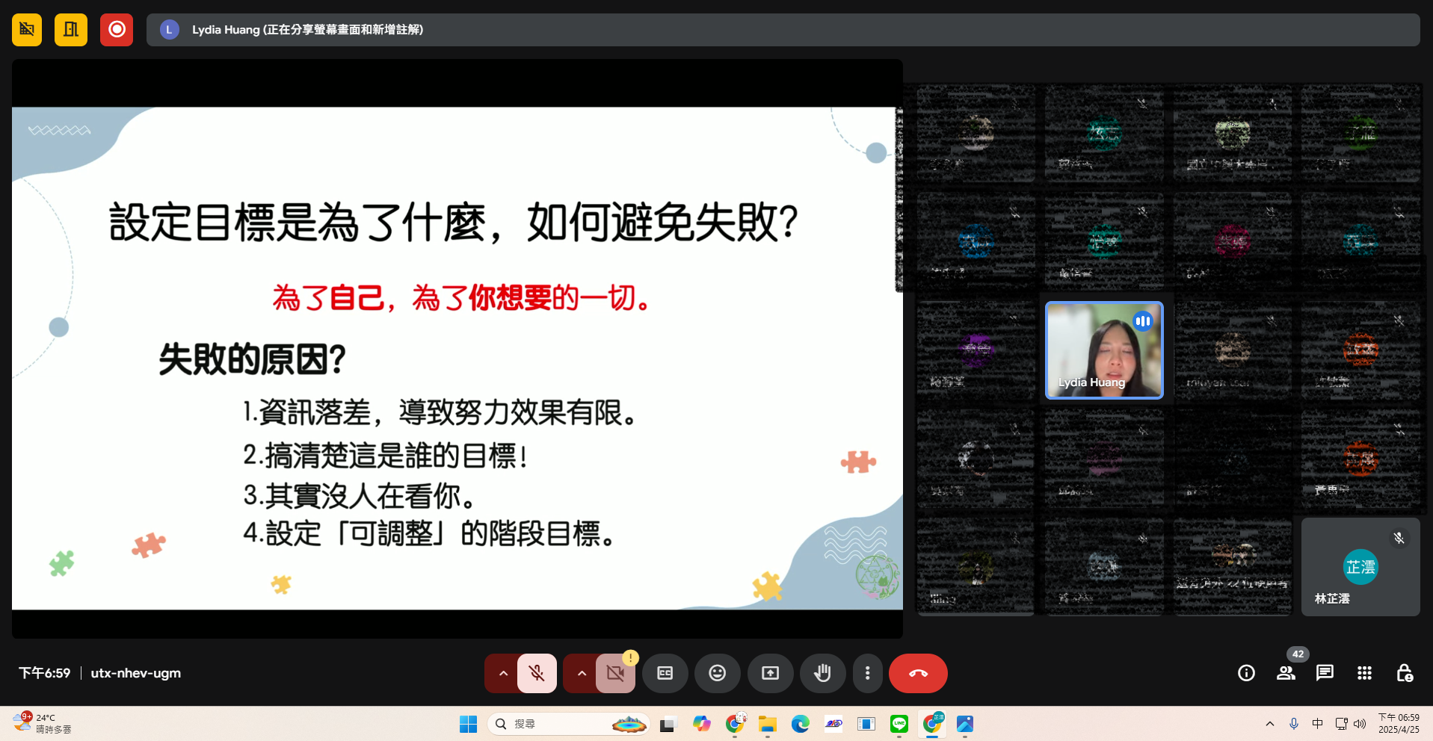The height and width of the screenshot is (741, 1433).
Task: Select Lydia Huang's video tile
Action: tap(1103, 350)
